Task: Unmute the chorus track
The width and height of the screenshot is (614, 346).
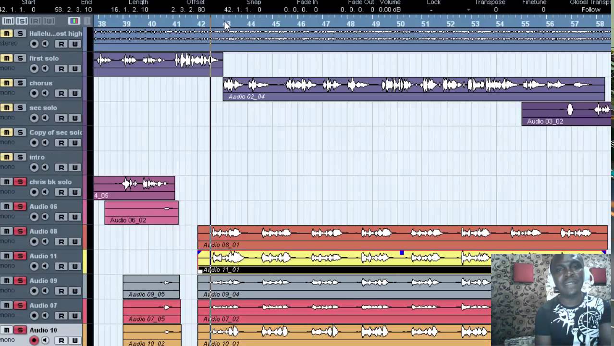Action: tap(7, 83)
